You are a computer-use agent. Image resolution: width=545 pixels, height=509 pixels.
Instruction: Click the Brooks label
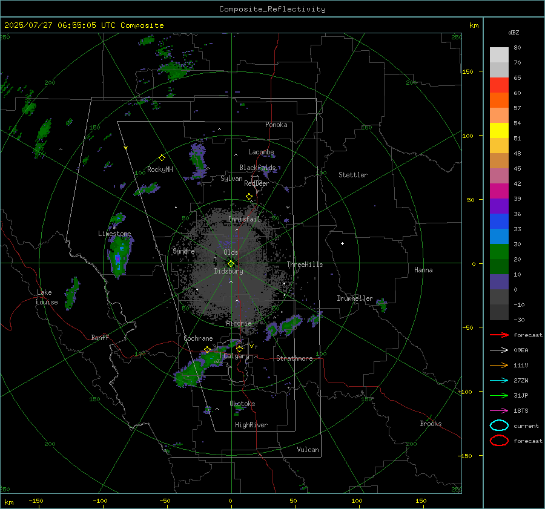pyautogui.click(x=431, y=424)
